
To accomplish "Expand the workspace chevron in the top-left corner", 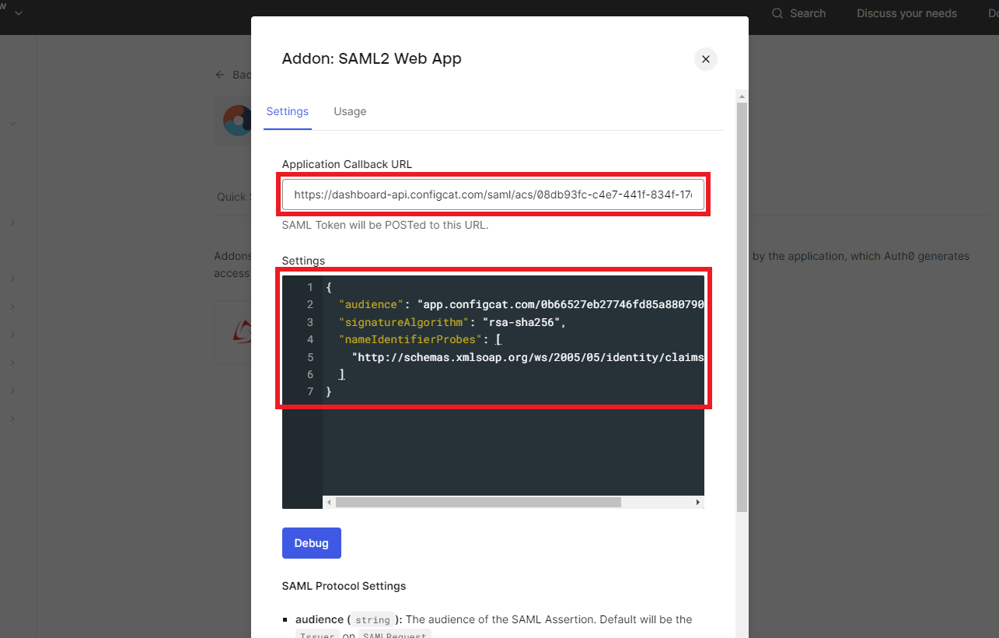I will (x=19, y=13).
